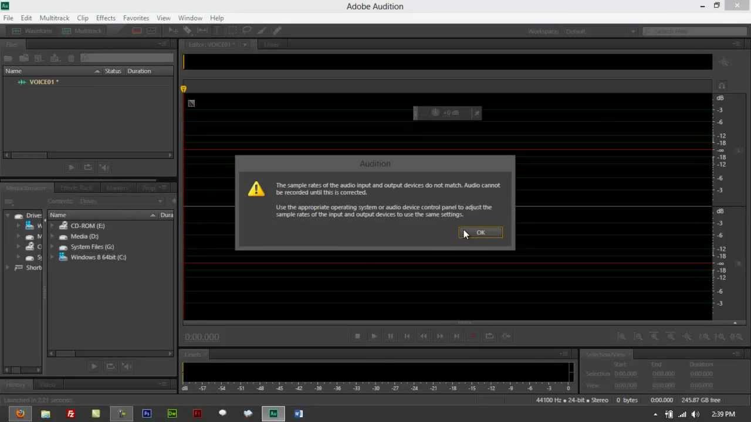Click the Search Help field
Image resolution: width=751 pixels, height=422 pixels.
coord(694,31)
